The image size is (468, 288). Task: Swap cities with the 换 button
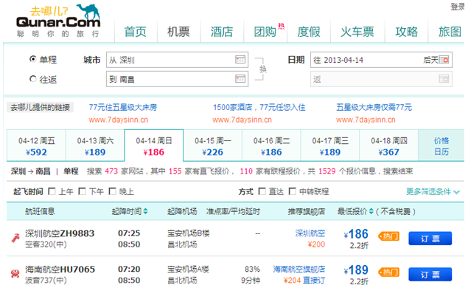click(x=262, y=69)
